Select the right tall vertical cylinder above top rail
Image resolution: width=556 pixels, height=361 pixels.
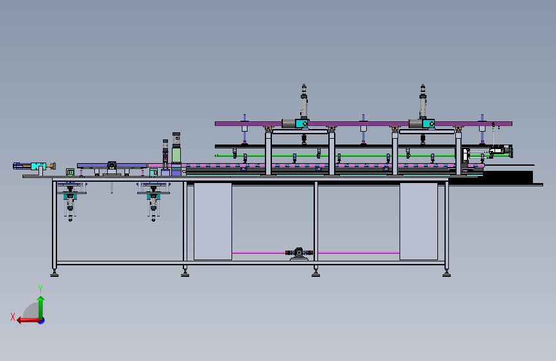point(423,101)
